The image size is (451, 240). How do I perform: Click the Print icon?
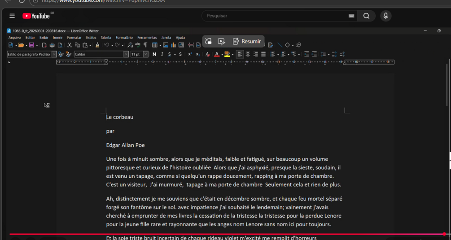click(x=52, y=45)
